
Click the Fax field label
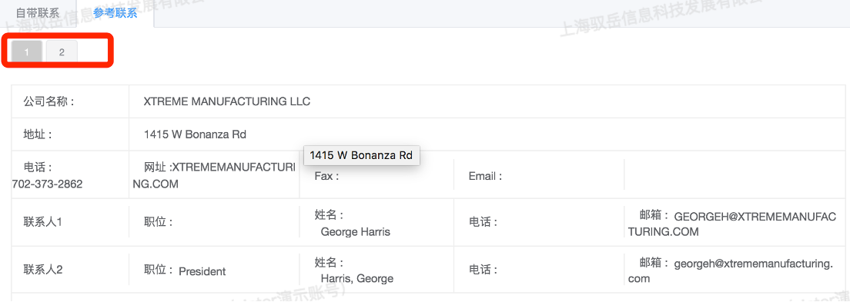tap(327, 177)
